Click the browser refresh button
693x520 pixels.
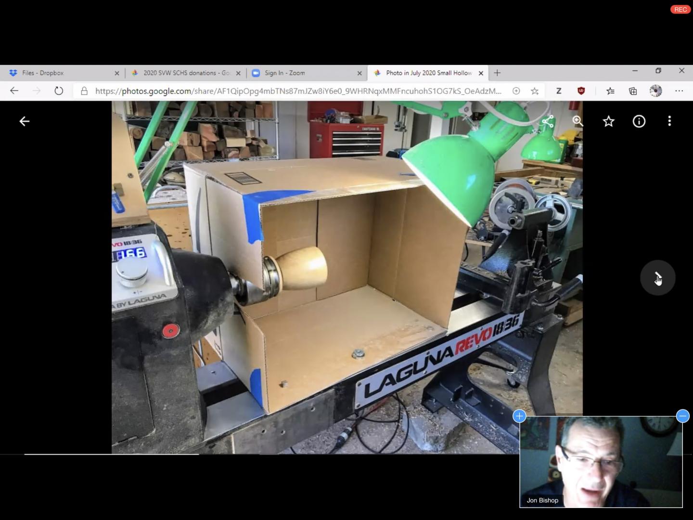59,91
